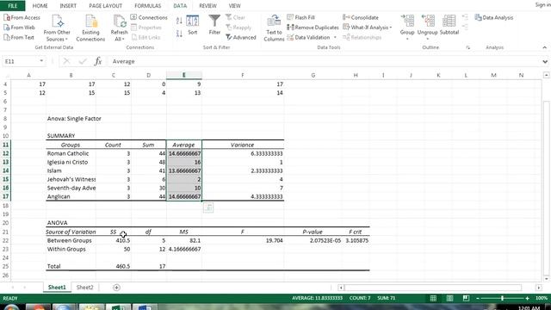Switch to Page Layout view
The image size is (551, 310).
tap(449, 298)
